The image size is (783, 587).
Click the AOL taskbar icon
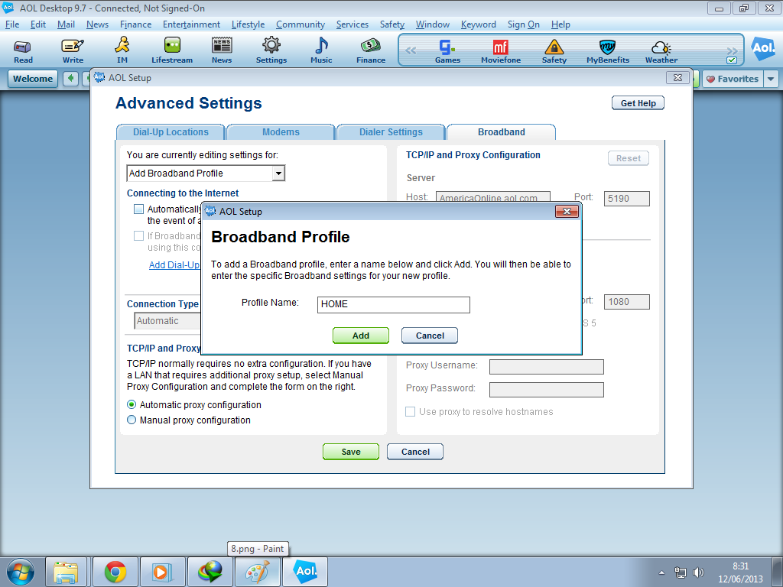point(306,572)
